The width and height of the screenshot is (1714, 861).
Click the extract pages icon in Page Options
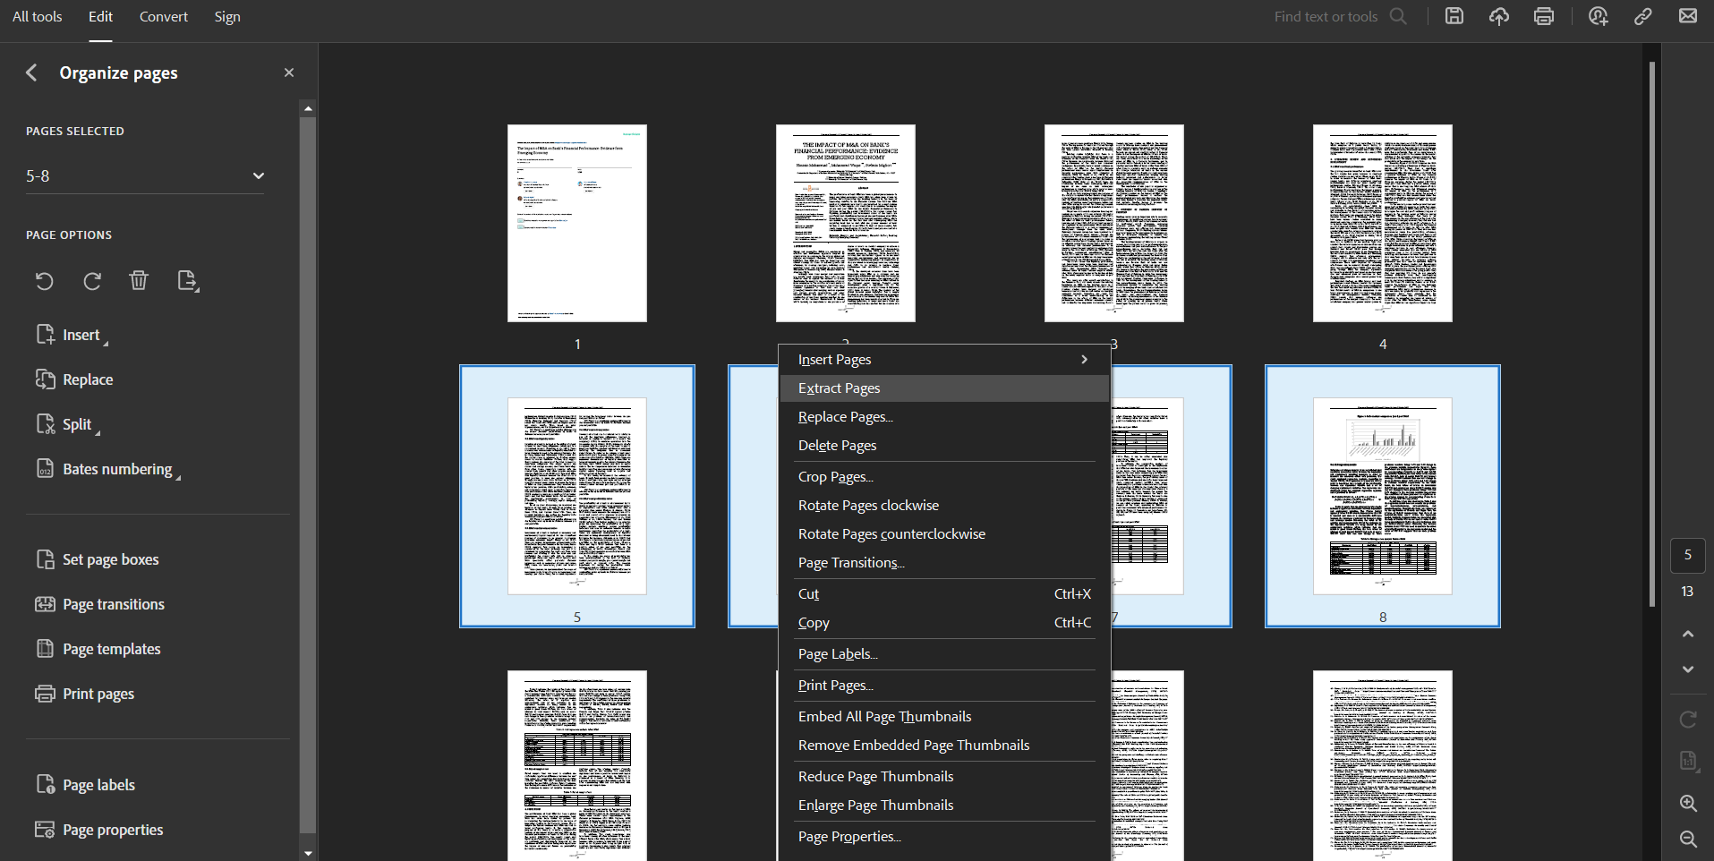click(187, 281)
